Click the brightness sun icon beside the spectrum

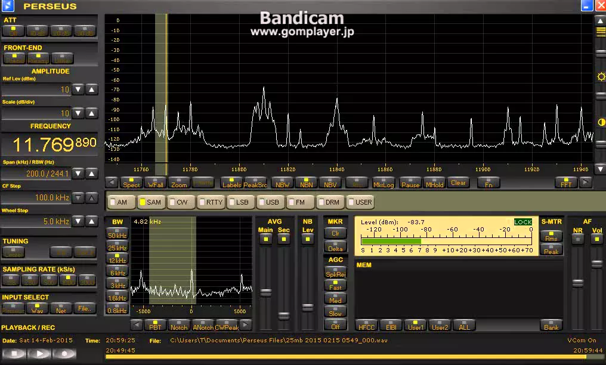pos(601,76)
